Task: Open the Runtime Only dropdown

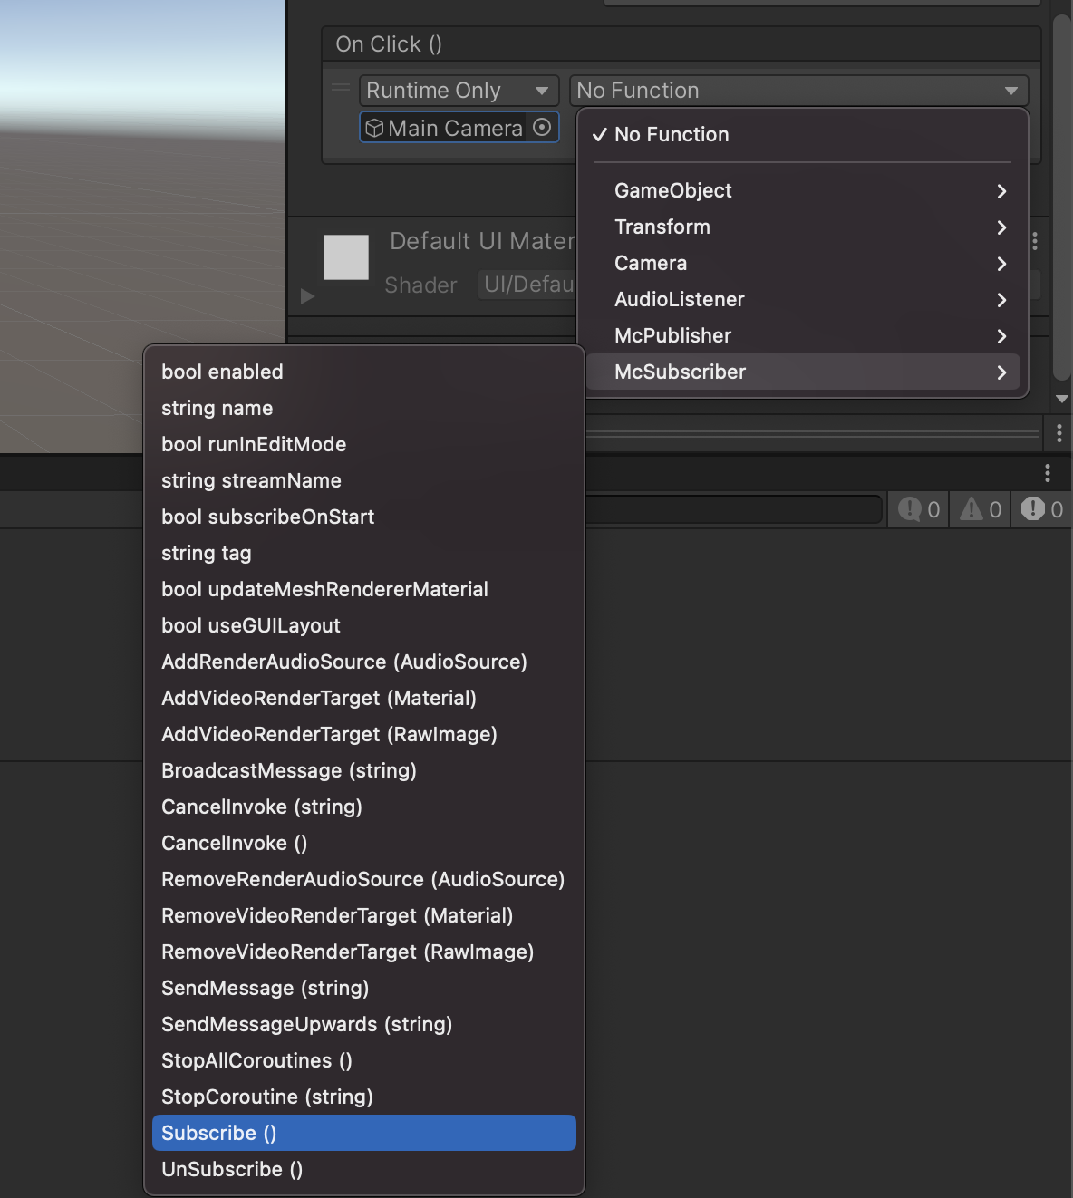Action: pyautogui.click(x=459, y=91)
